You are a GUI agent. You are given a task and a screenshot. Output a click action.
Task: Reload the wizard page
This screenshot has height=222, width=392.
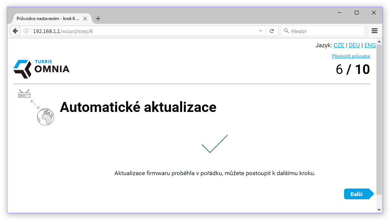[x=272, y=31]
